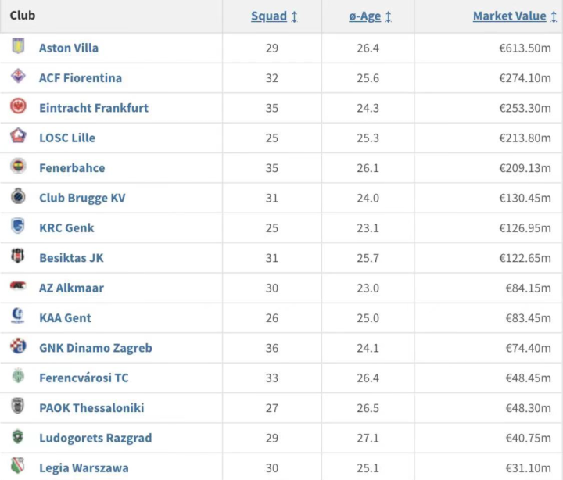563x480 pixels.
Task: Select the Ludogorets Razgrad club name
Action: (x=95, y=438)
